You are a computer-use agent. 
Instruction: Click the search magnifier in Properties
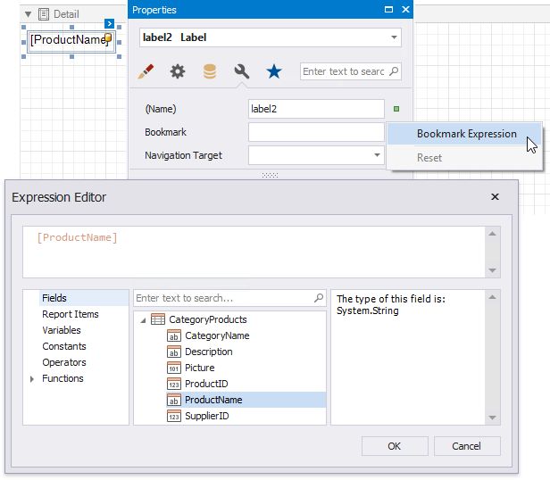pos(393,71)
